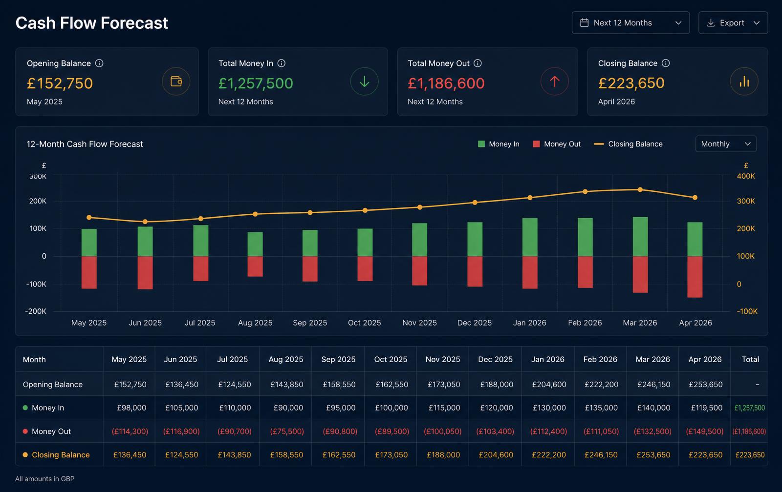Click the download icon on Export button
Viewport: 782px width, 492px height.
(x=711, y=23)
